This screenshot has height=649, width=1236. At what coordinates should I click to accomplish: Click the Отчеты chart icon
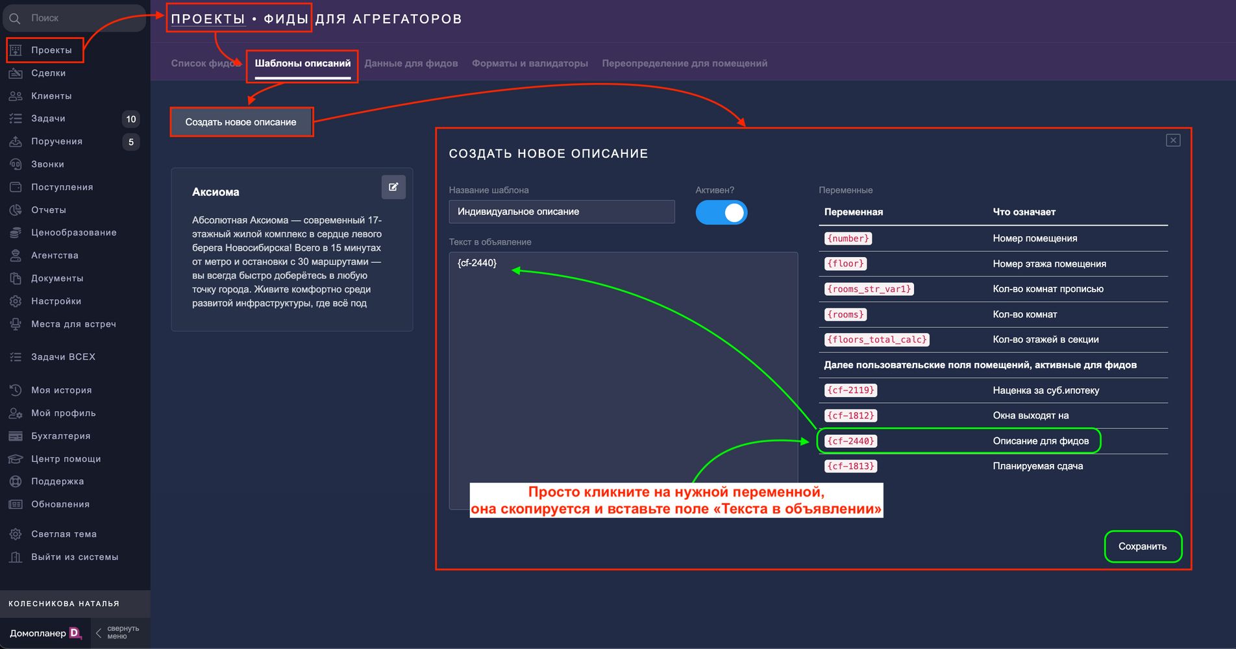click(16, 210)
